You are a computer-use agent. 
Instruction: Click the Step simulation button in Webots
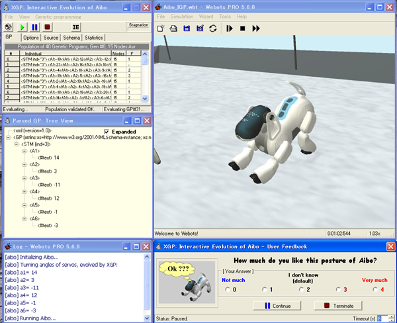pyautogui.click(x=230, y=28)
